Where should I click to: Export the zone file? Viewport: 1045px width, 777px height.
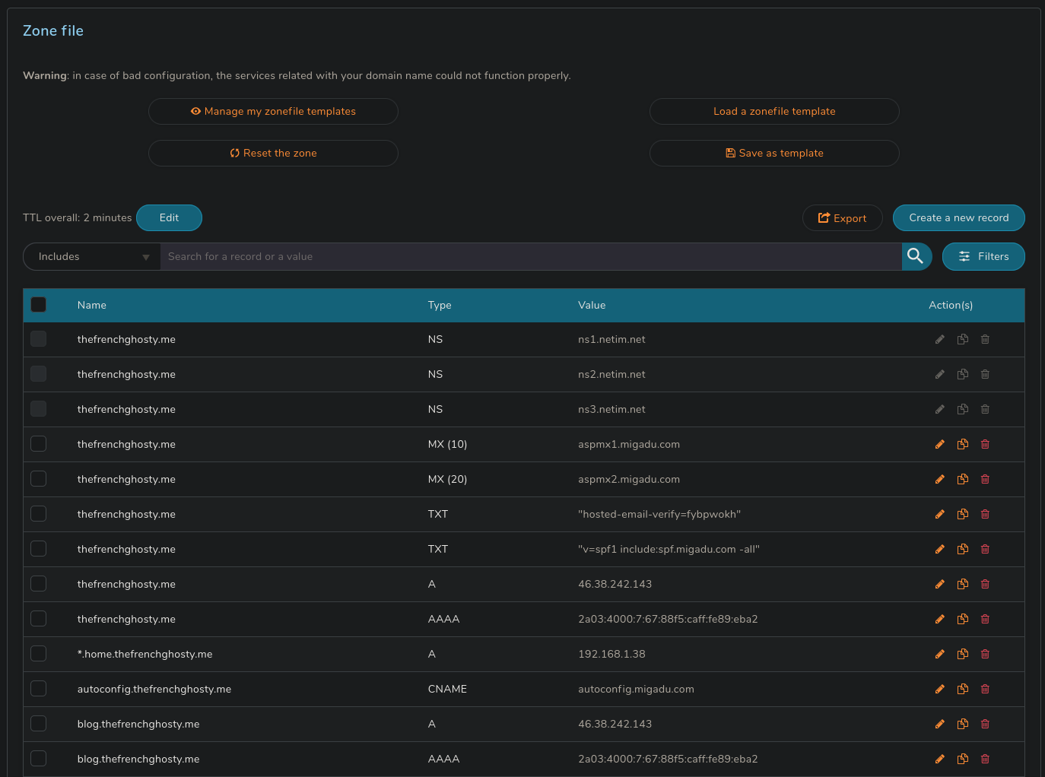coord(843,218)
